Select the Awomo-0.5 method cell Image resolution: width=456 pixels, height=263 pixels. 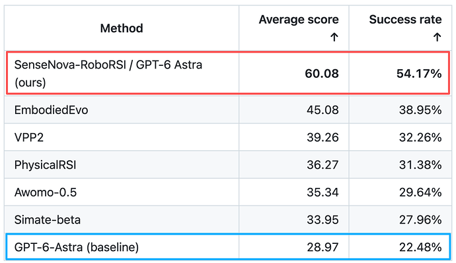(x=122, y=192)
